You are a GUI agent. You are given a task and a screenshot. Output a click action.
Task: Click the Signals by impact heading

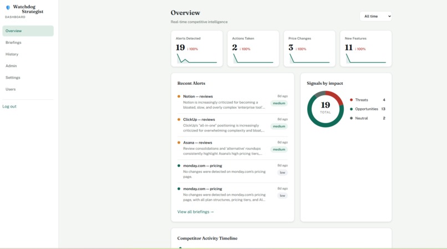324,83
